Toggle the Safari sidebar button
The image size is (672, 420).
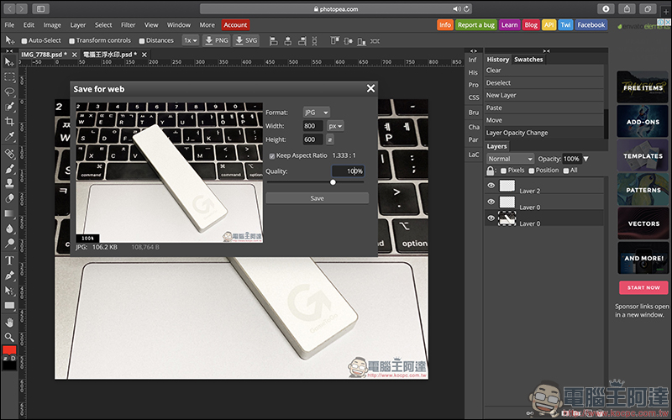[x=40, y=8]
